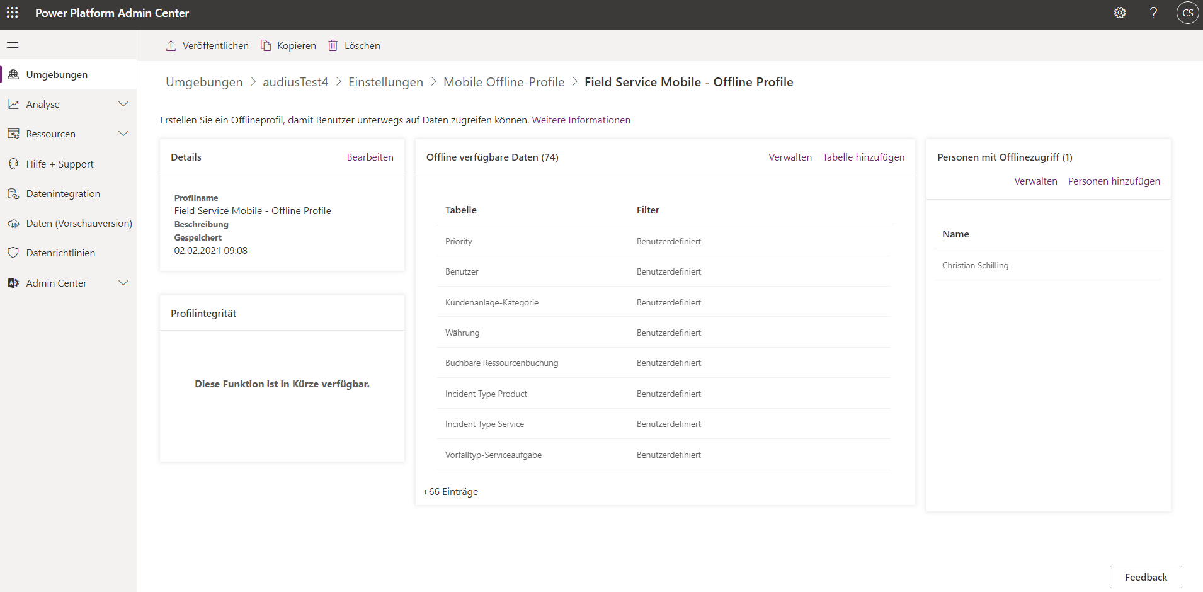Select the Priority table row
Image resolution: width=1203 pixels, height=592 pixels.
(x=459, y=241)
